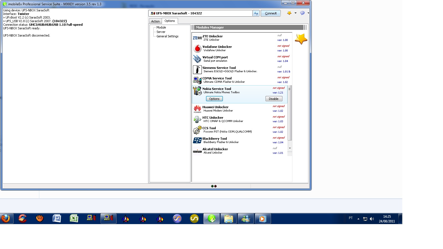Click the ZTE Unlocker module icon

click(x=197, y=38)
